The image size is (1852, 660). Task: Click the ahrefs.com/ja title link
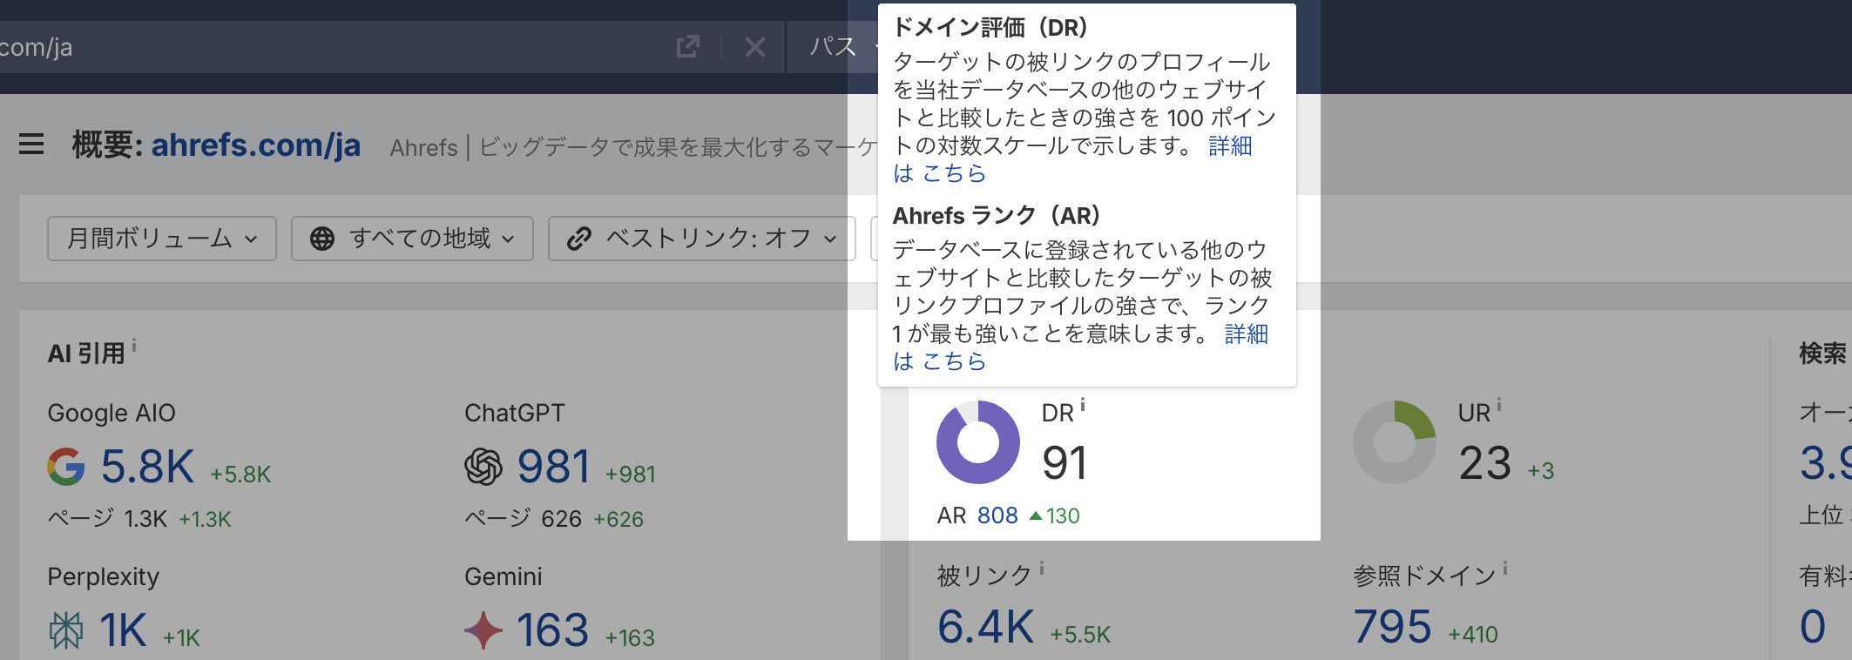[x=255, y=145]
